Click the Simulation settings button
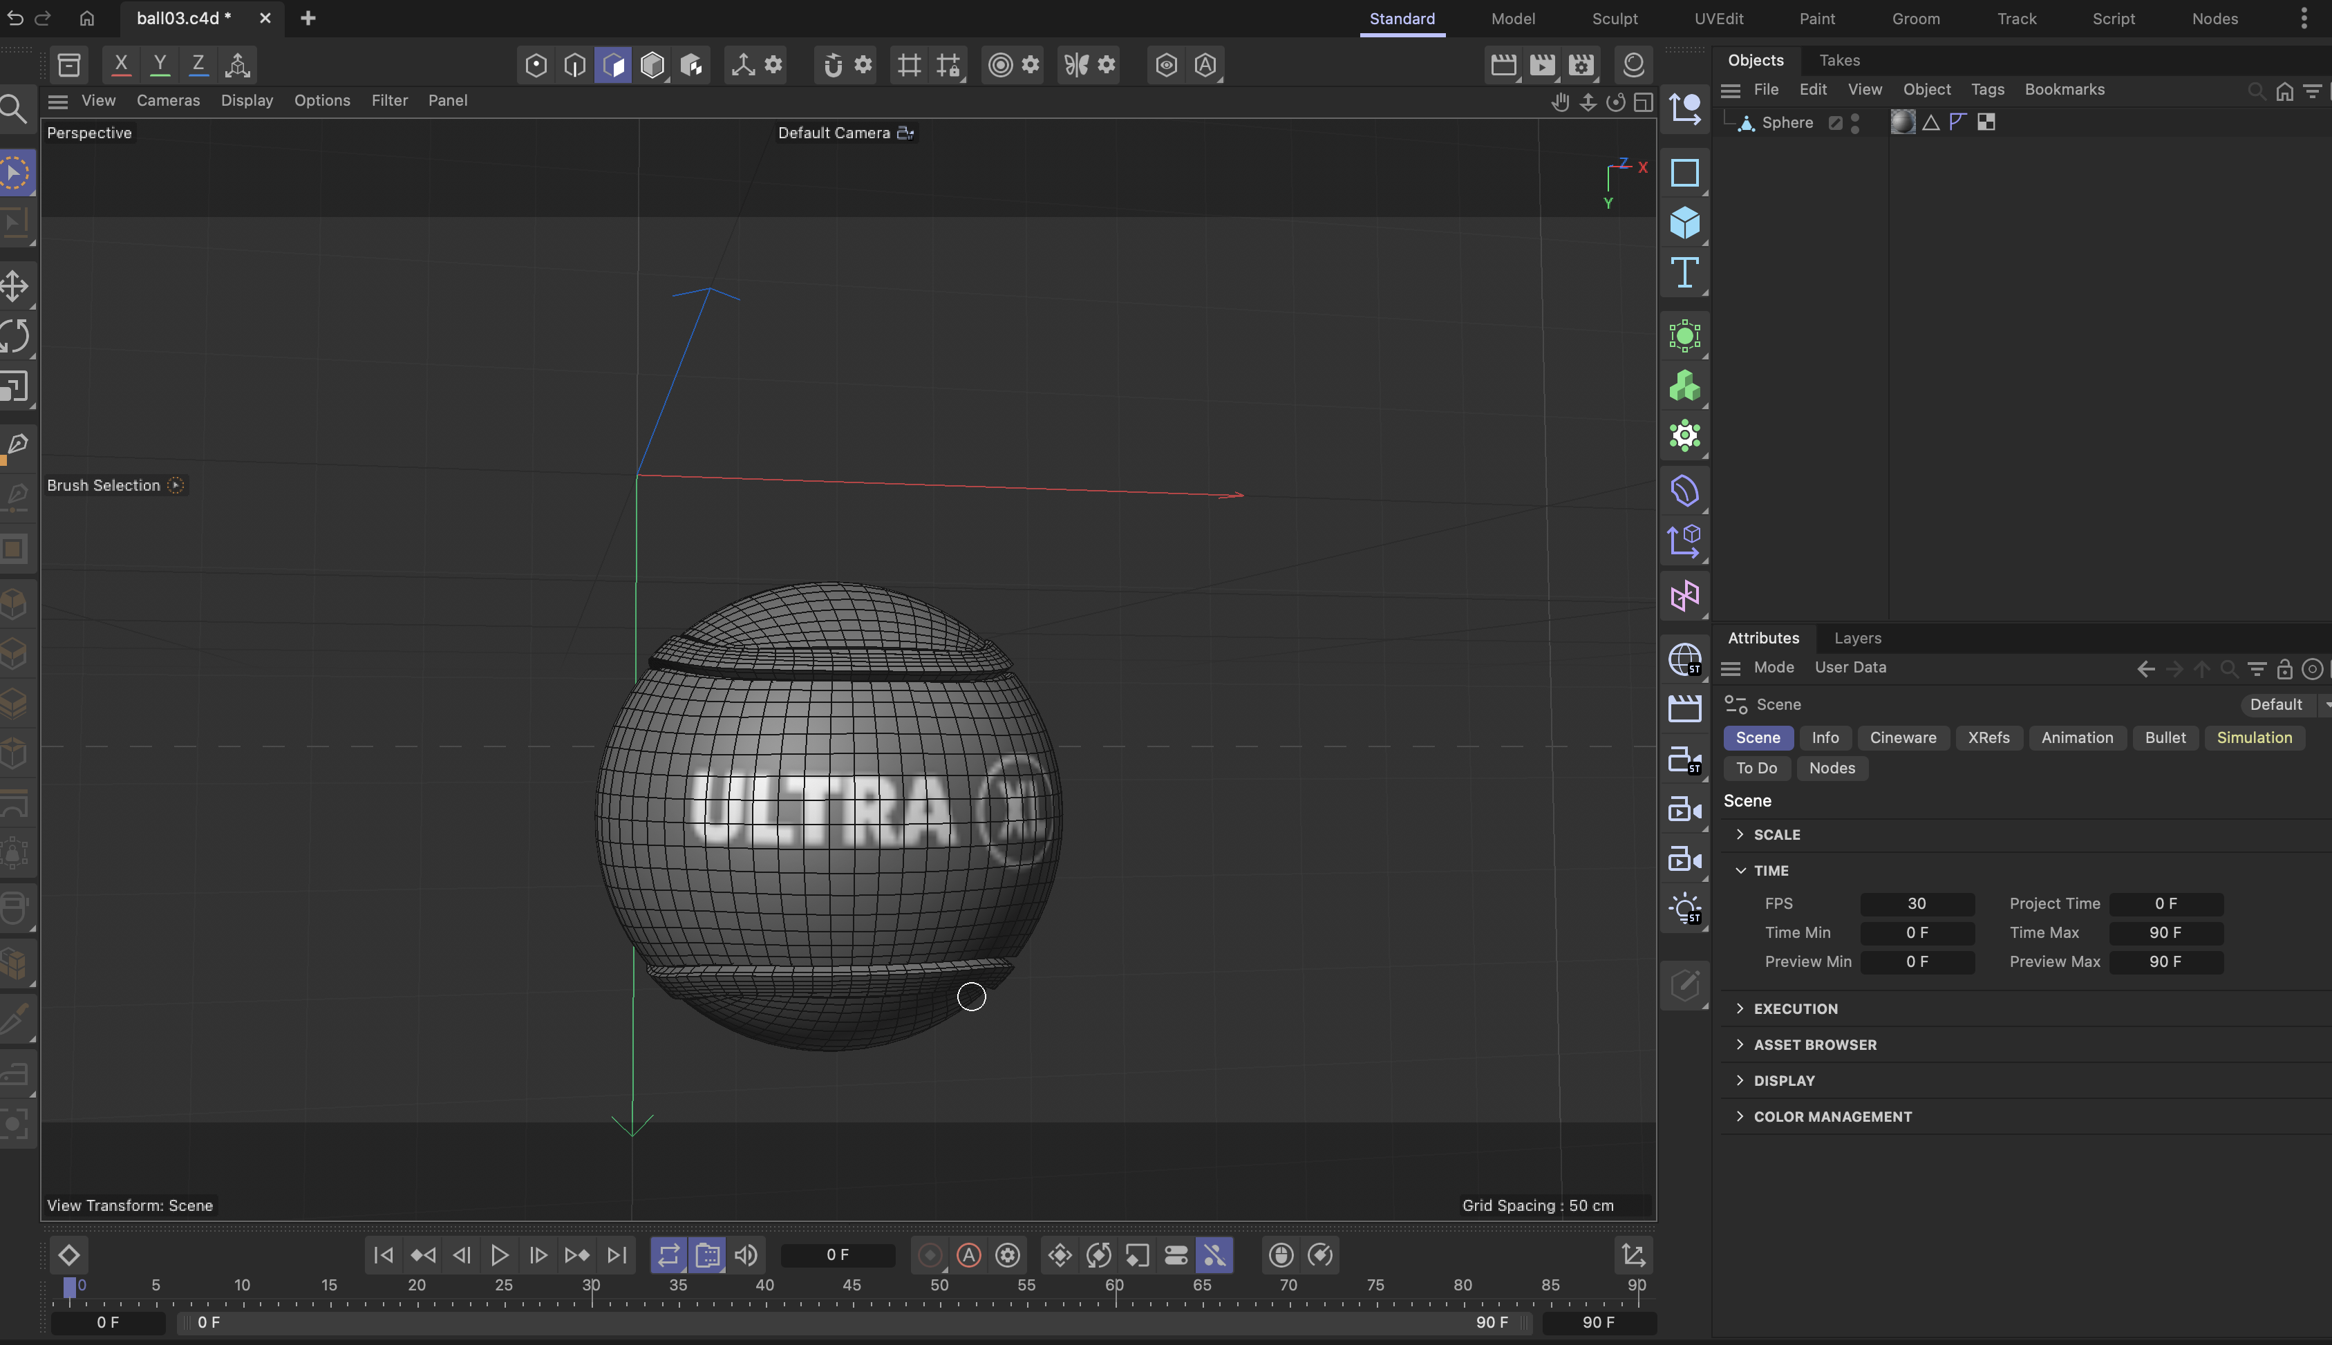Image resolution: width=2332 pixels, height=1345 pixels. 2253,737
